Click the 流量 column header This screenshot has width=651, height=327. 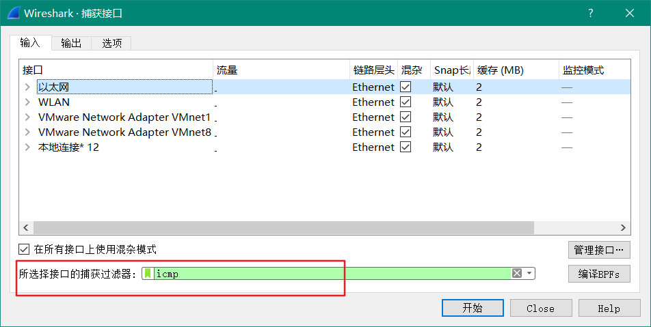(281, 70)
